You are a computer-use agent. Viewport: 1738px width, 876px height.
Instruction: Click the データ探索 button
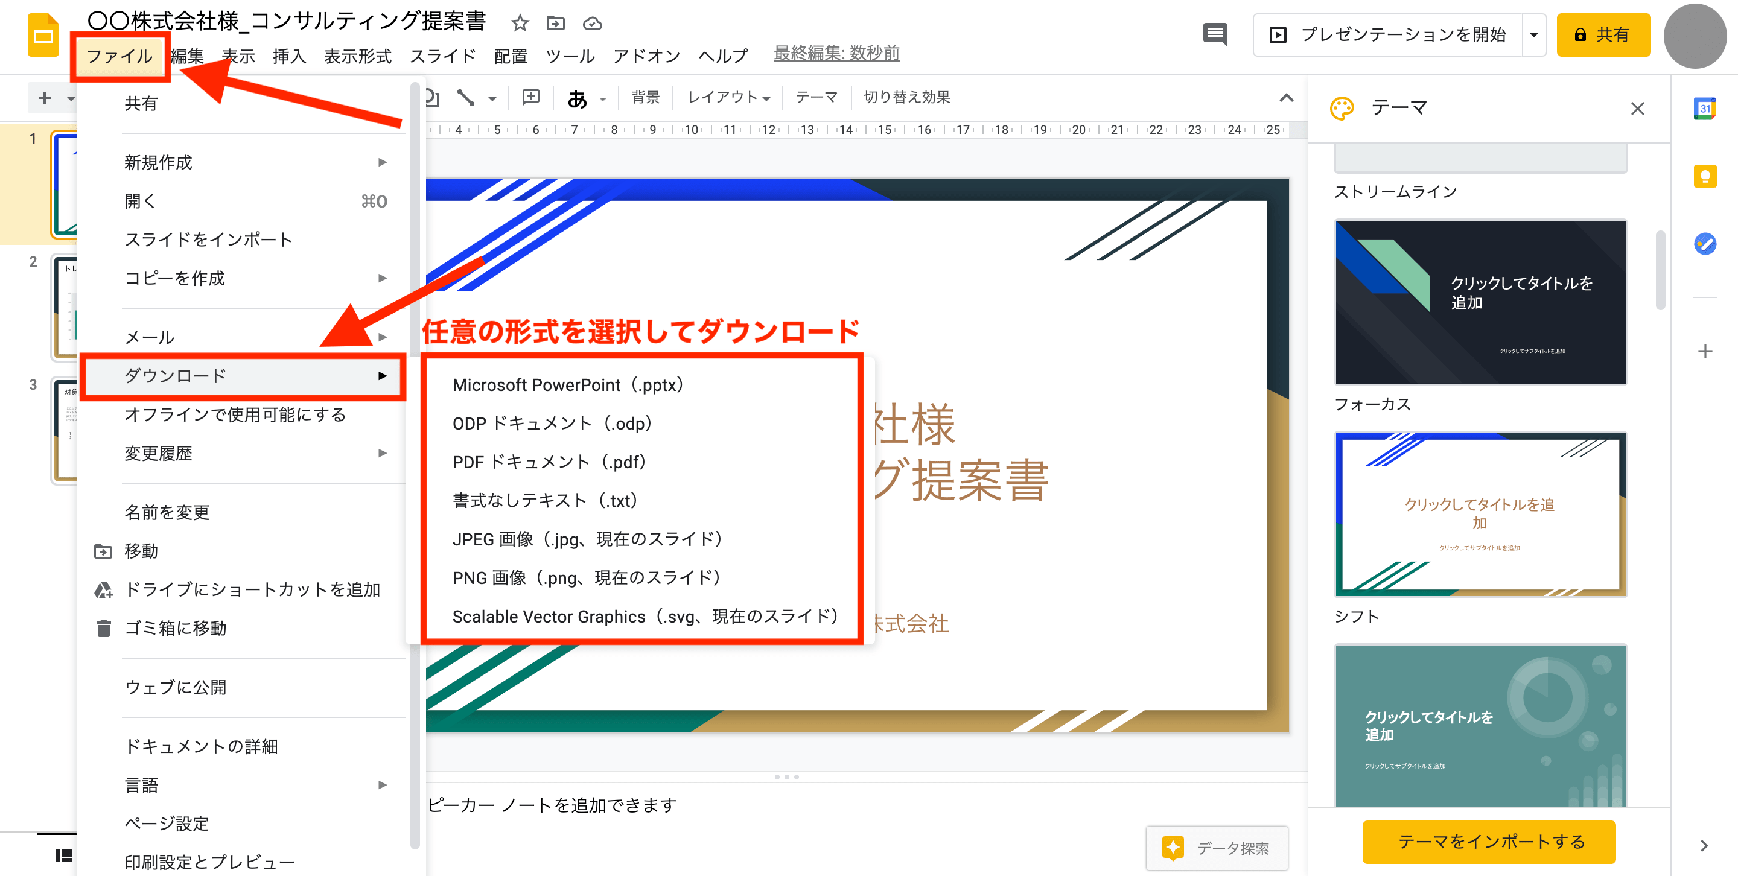pos(1217,848)
